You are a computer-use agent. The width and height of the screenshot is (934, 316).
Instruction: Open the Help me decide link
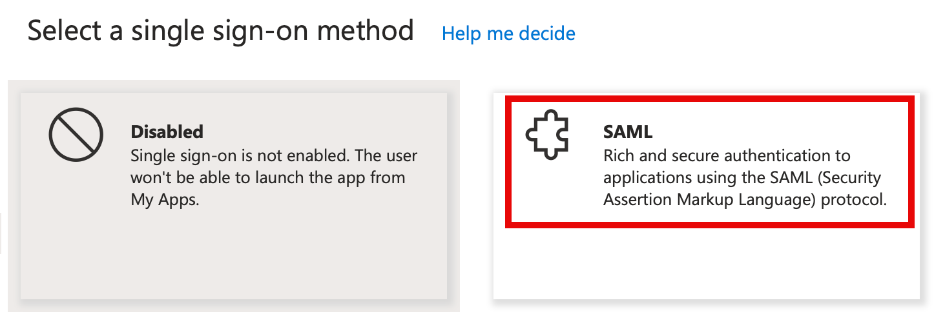click(x=508, y=33)
